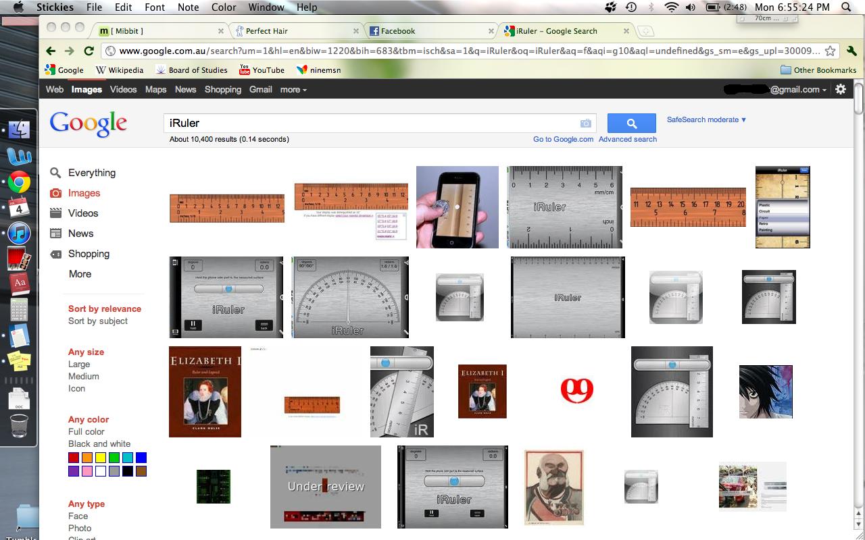865x540 pixels.
Task: Open search by image camera icon
Action: click(x=585, y=123)
